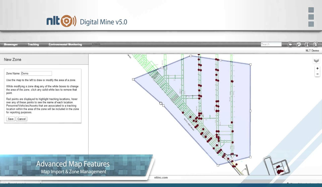Click into the Search box
The width and height of the screenshot is (322, 187).
coord(271,44)
